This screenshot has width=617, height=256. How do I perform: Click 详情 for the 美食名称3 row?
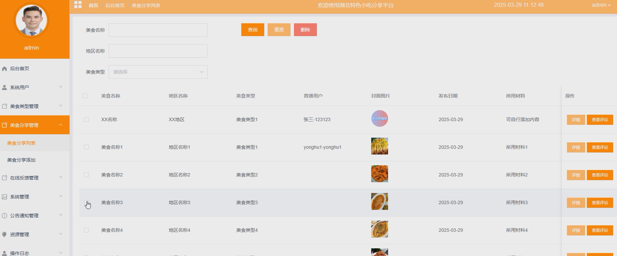coord(576,203)
